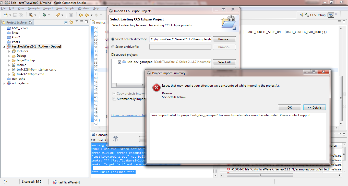The image size is (348, 186).
Task: Open the Project menu
Action: coord(48,8)
